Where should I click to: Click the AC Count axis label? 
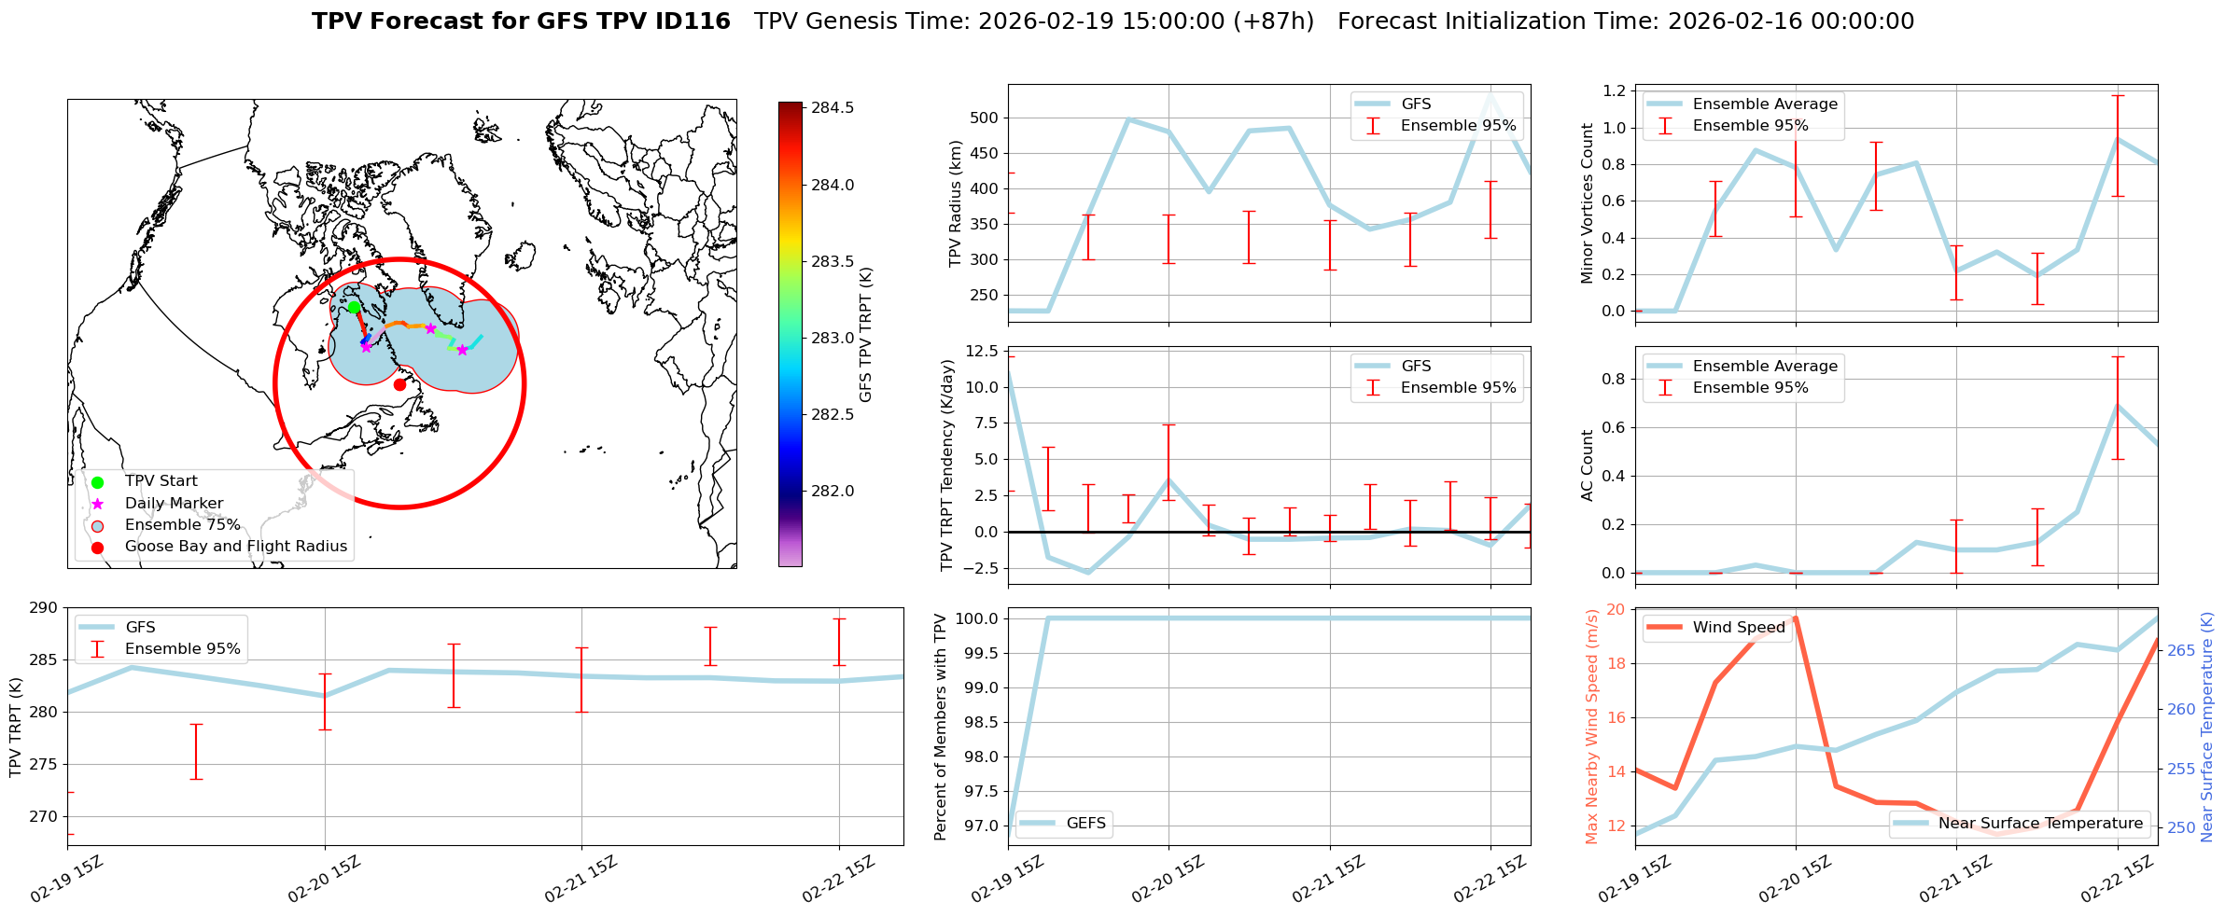[1587, 465]
